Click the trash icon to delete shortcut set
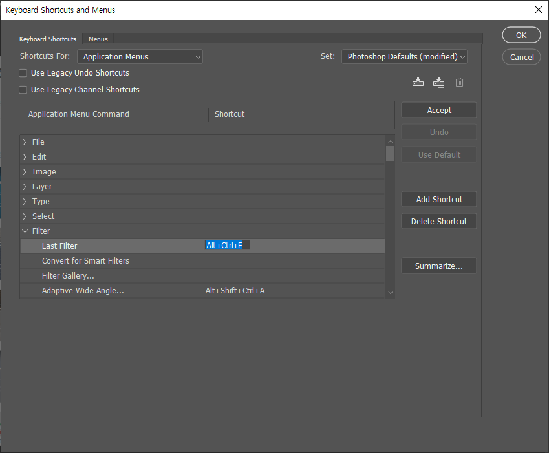The width and height of the screenshot is (549, 453). coord(459,82)
